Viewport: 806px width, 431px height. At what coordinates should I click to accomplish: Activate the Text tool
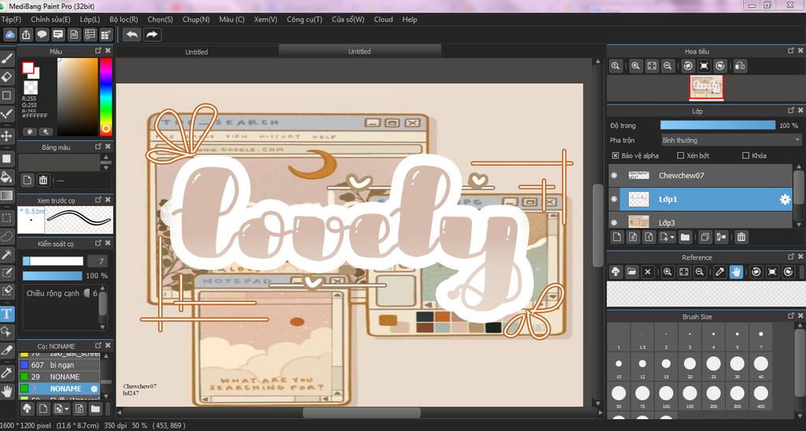(x=6, y=313)
